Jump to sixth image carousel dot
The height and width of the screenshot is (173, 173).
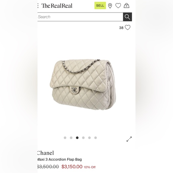click(x=95, y=138)
